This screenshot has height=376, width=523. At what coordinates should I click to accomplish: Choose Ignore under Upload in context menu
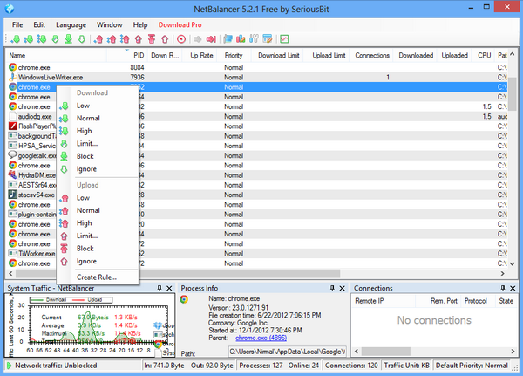98,261
